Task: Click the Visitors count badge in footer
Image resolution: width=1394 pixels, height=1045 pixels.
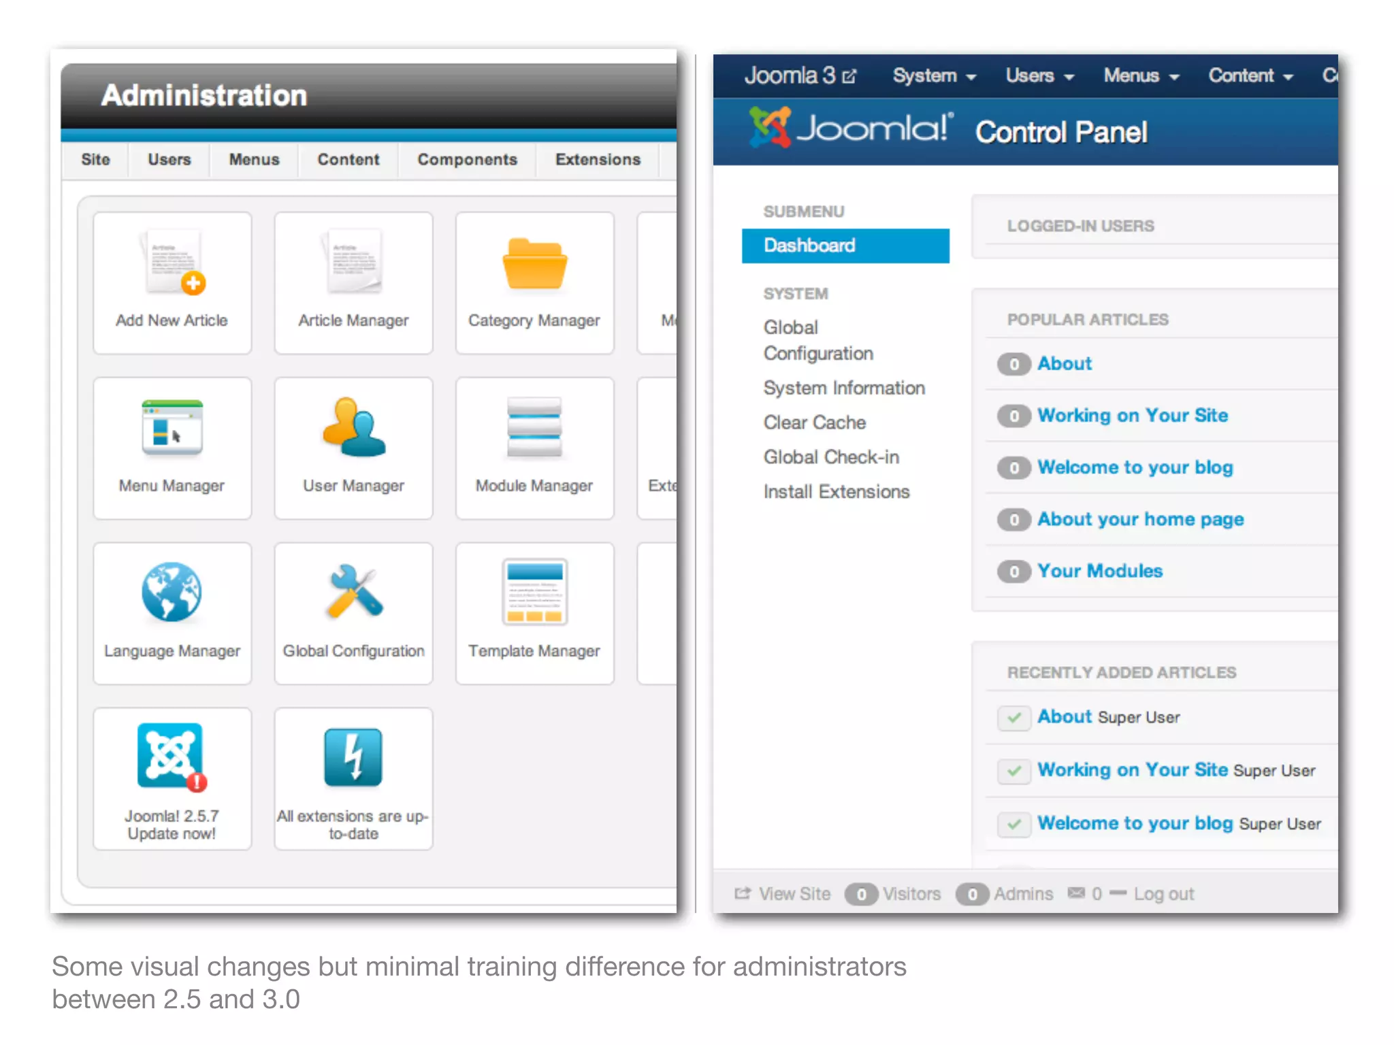Action: 861,894
